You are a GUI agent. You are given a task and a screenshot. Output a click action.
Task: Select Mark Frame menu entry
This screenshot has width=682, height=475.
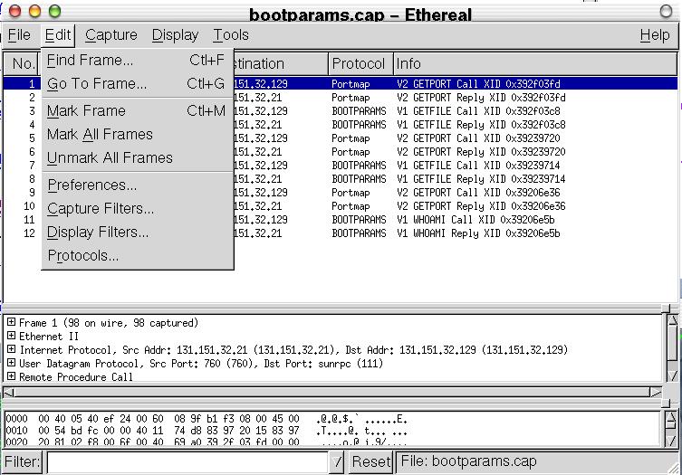click(x=138, y=110)
